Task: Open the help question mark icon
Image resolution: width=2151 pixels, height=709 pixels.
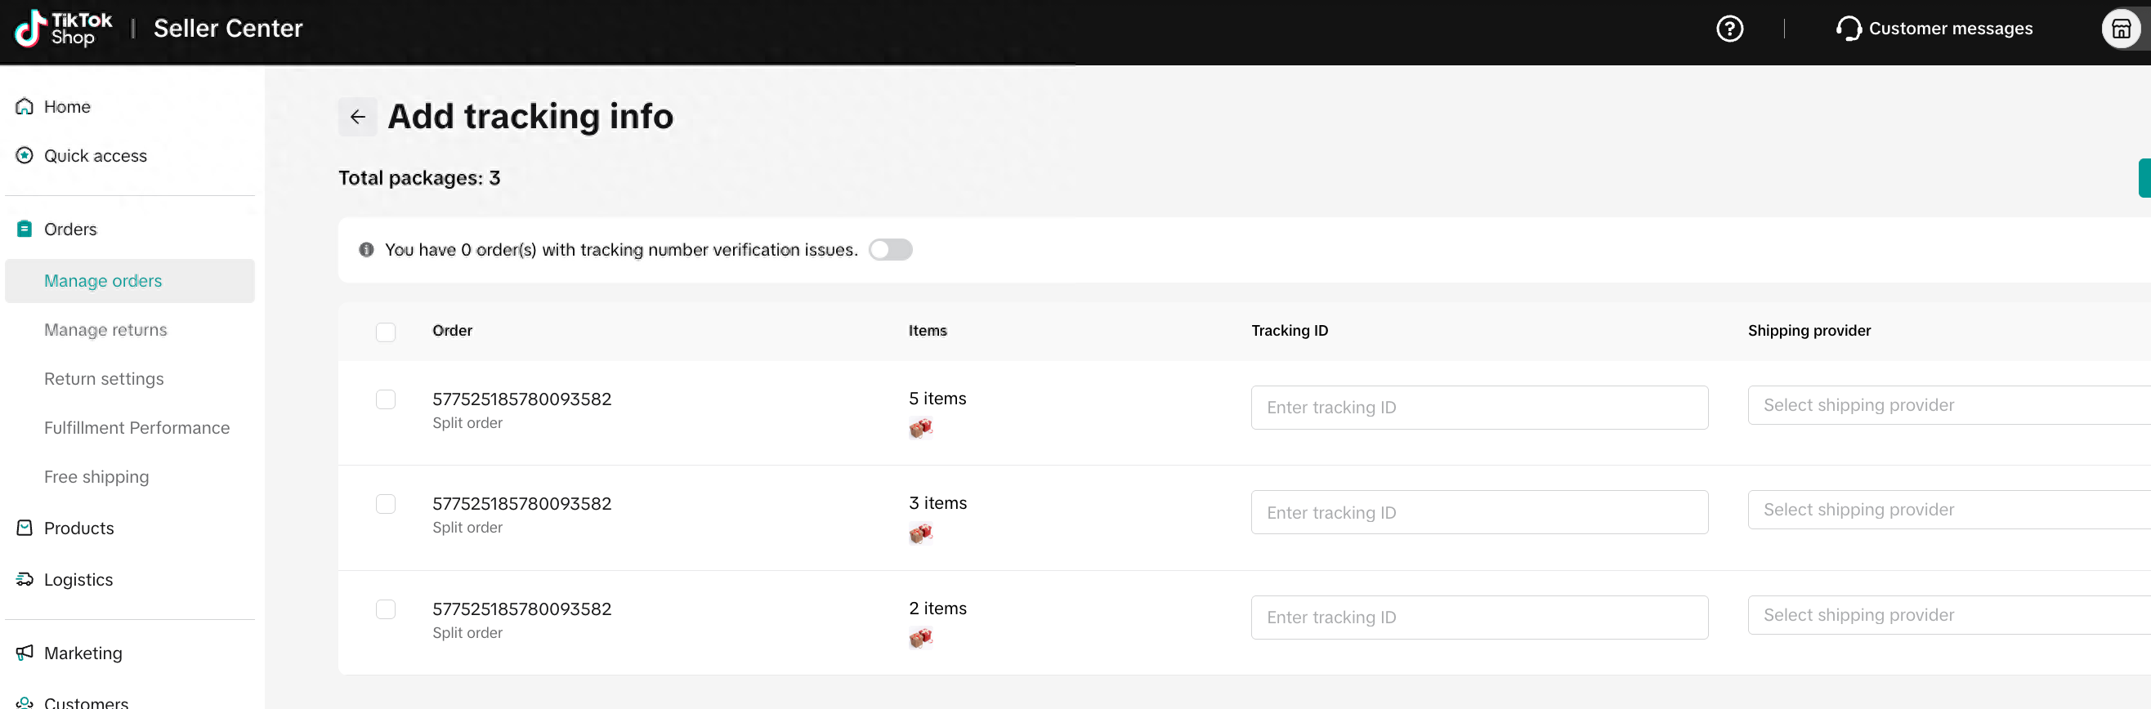Action: pos(1729,29)
